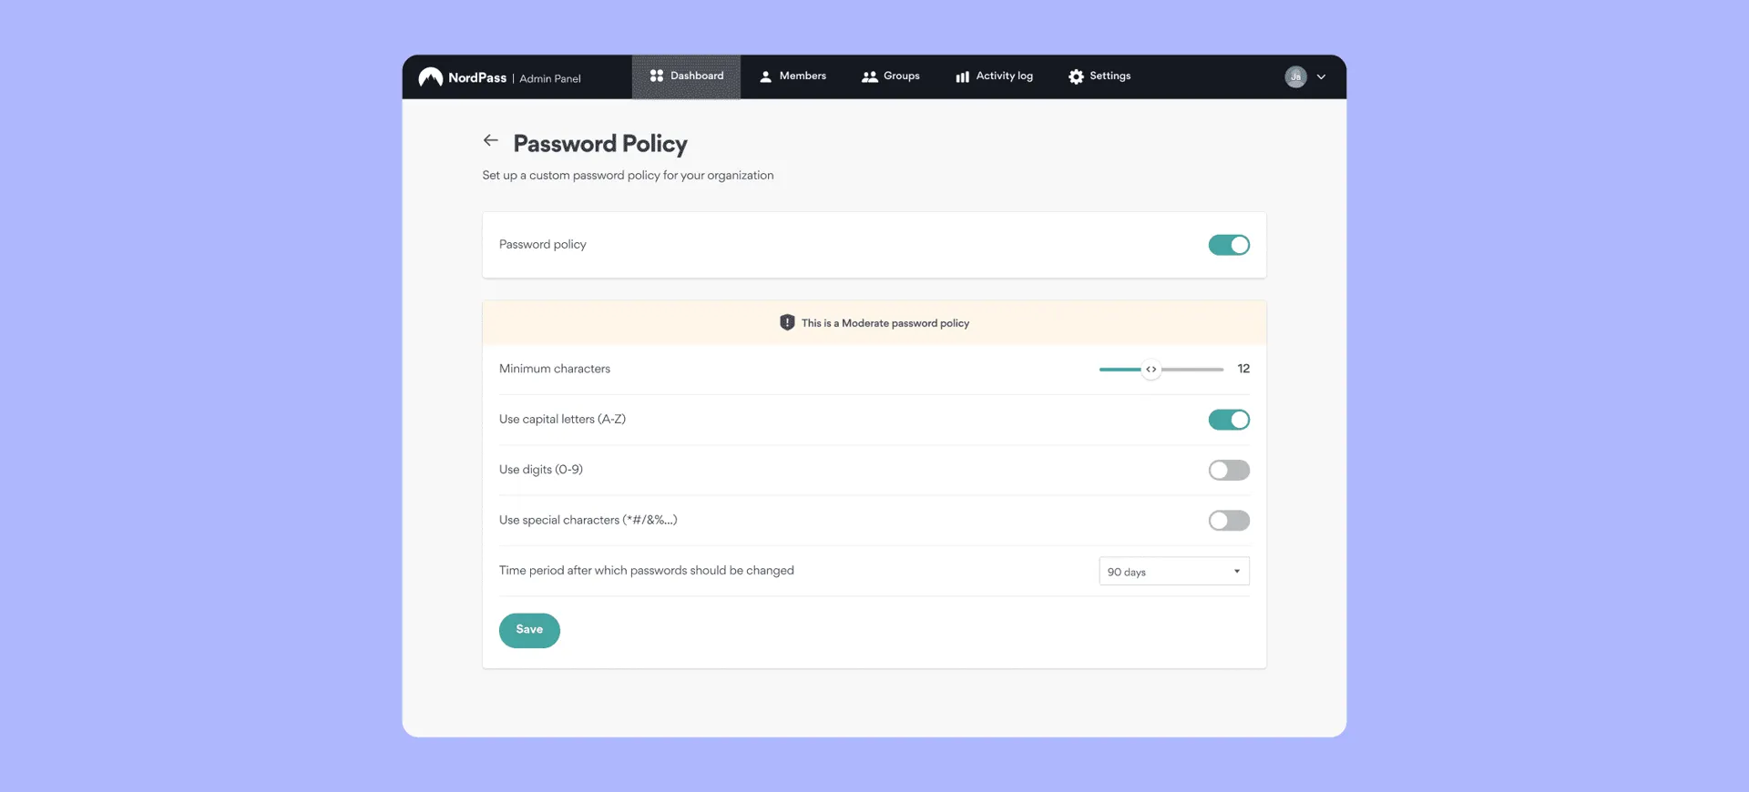1749x792 pixels.
Task: Click the shield warning icon in banner
Action: coord(787,323)
